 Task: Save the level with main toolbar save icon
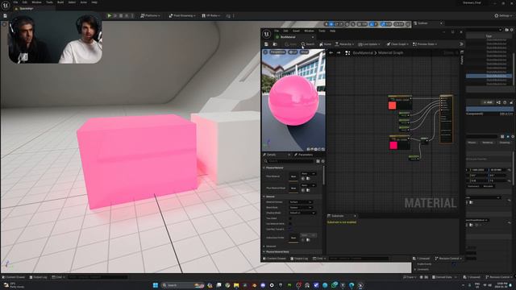[6, 15]
